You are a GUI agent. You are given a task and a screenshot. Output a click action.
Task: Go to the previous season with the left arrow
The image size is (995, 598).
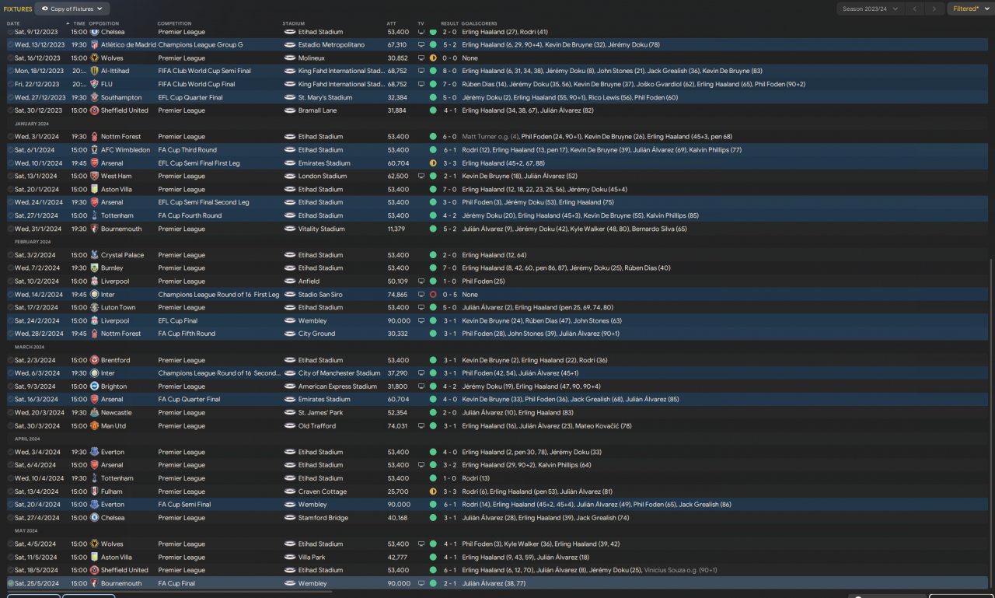915,9
